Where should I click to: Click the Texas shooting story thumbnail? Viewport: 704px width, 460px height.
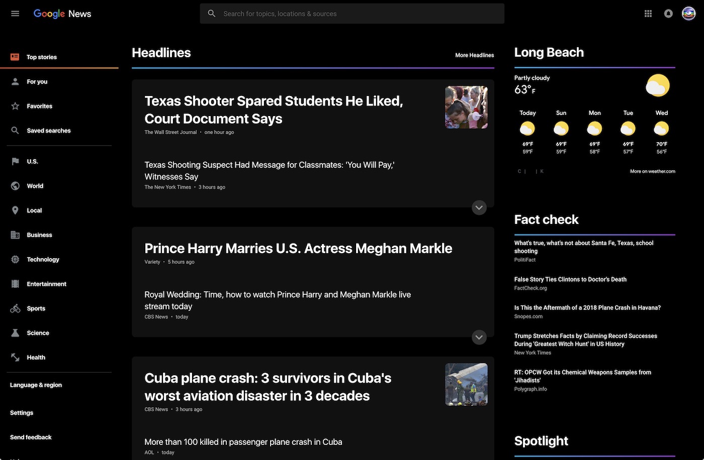pos(466,107)
